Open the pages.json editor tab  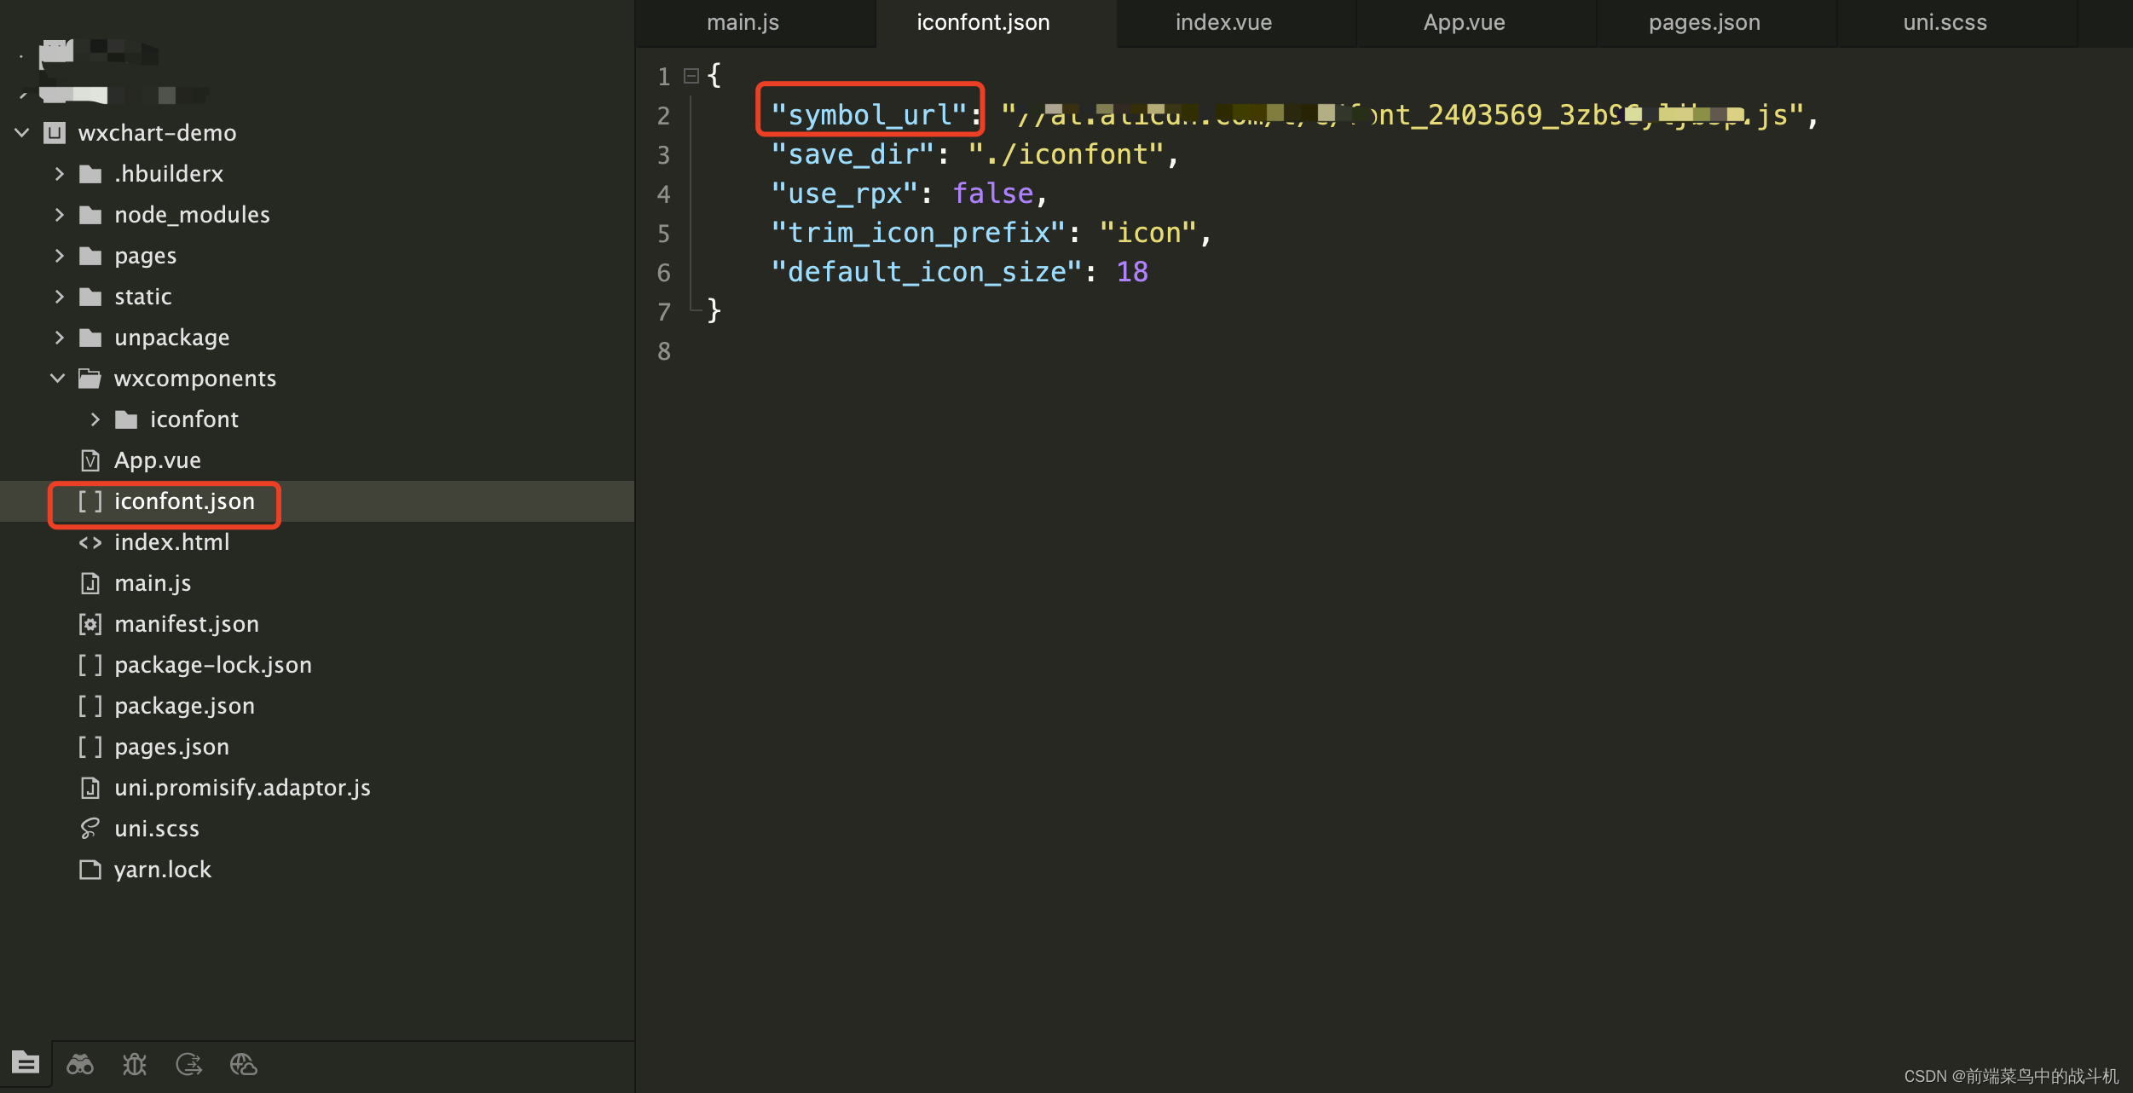click(x=1703, y=22)
